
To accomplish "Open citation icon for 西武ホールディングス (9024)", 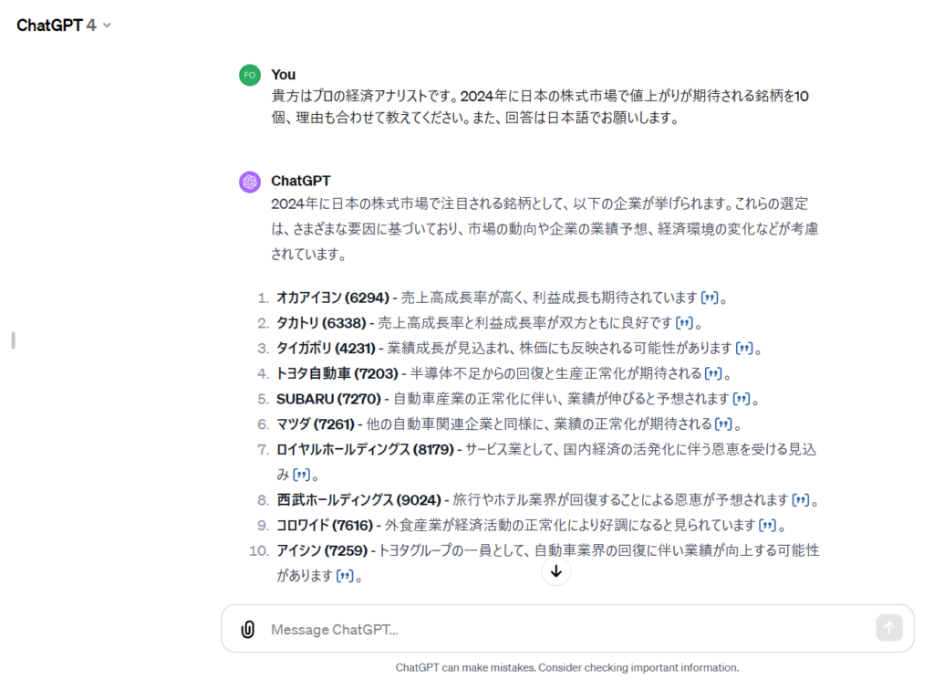I will pyautogui.click(x=801, y=500).
